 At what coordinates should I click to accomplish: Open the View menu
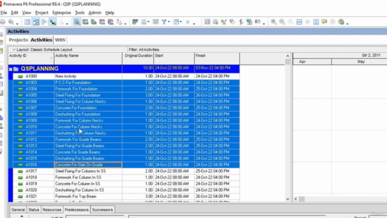pyautogui.click(x=27, y=13)
